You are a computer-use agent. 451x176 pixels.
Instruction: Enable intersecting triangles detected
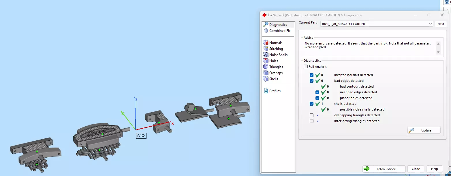click(311, 121)
